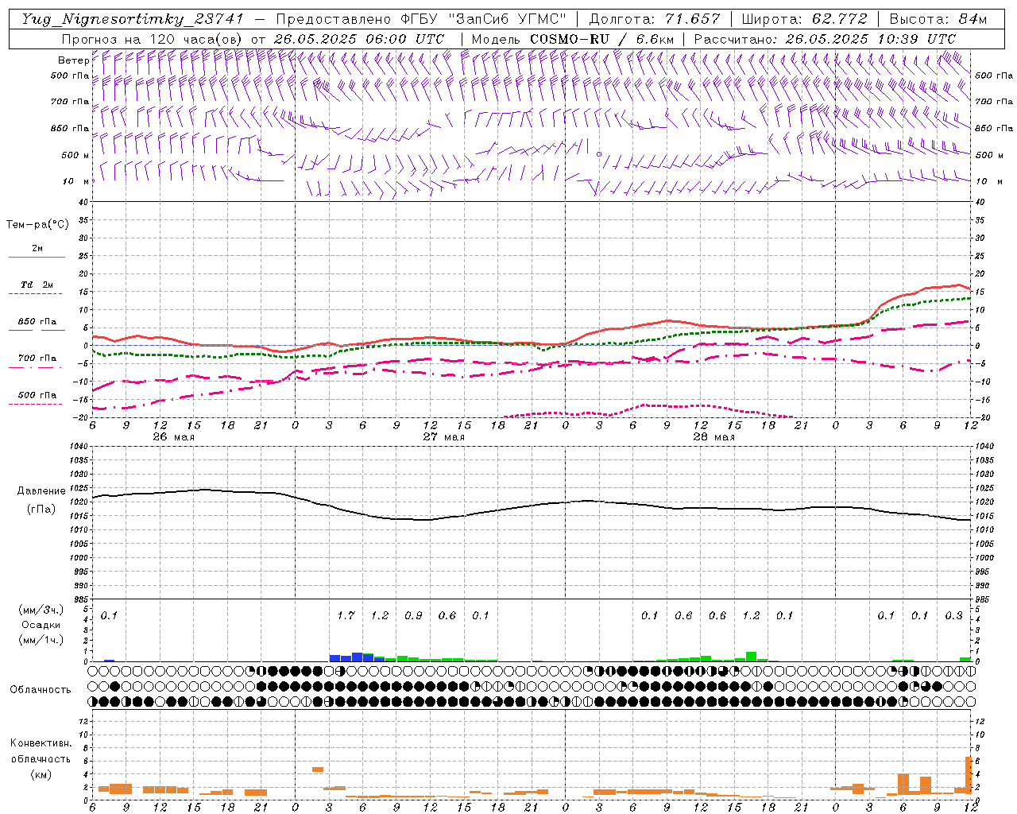Screen dimensions: 1017x814
Task: Click the Td 2м legend label
Action: coord(37,285)
